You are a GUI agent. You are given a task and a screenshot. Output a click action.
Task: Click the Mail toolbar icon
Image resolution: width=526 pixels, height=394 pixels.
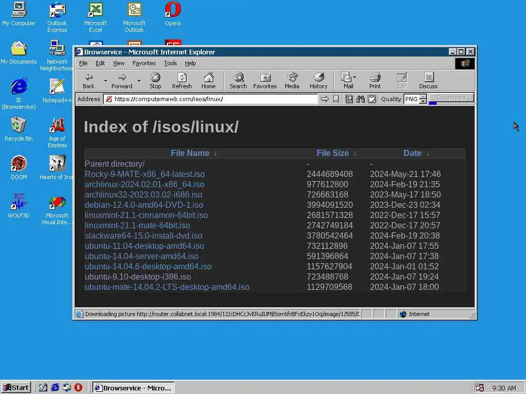(347, 81)
